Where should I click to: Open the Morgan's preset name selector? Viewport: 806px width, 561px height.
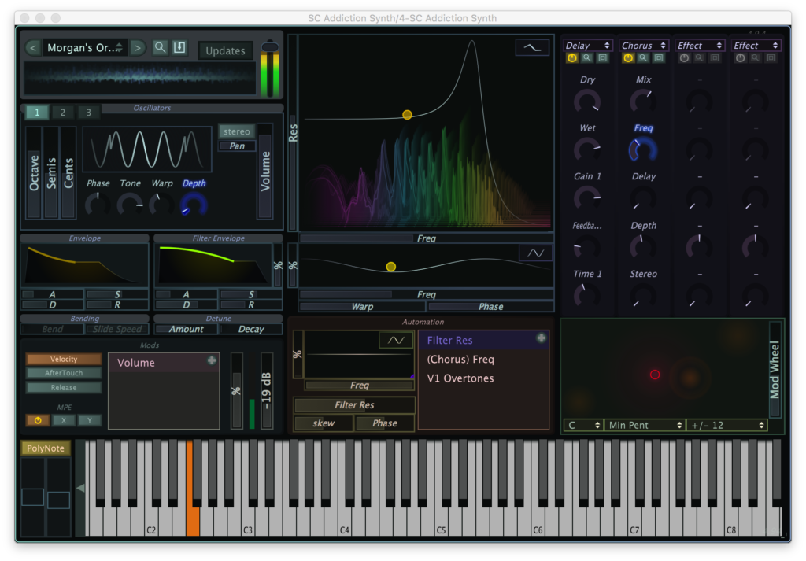(x=83, y=47)
